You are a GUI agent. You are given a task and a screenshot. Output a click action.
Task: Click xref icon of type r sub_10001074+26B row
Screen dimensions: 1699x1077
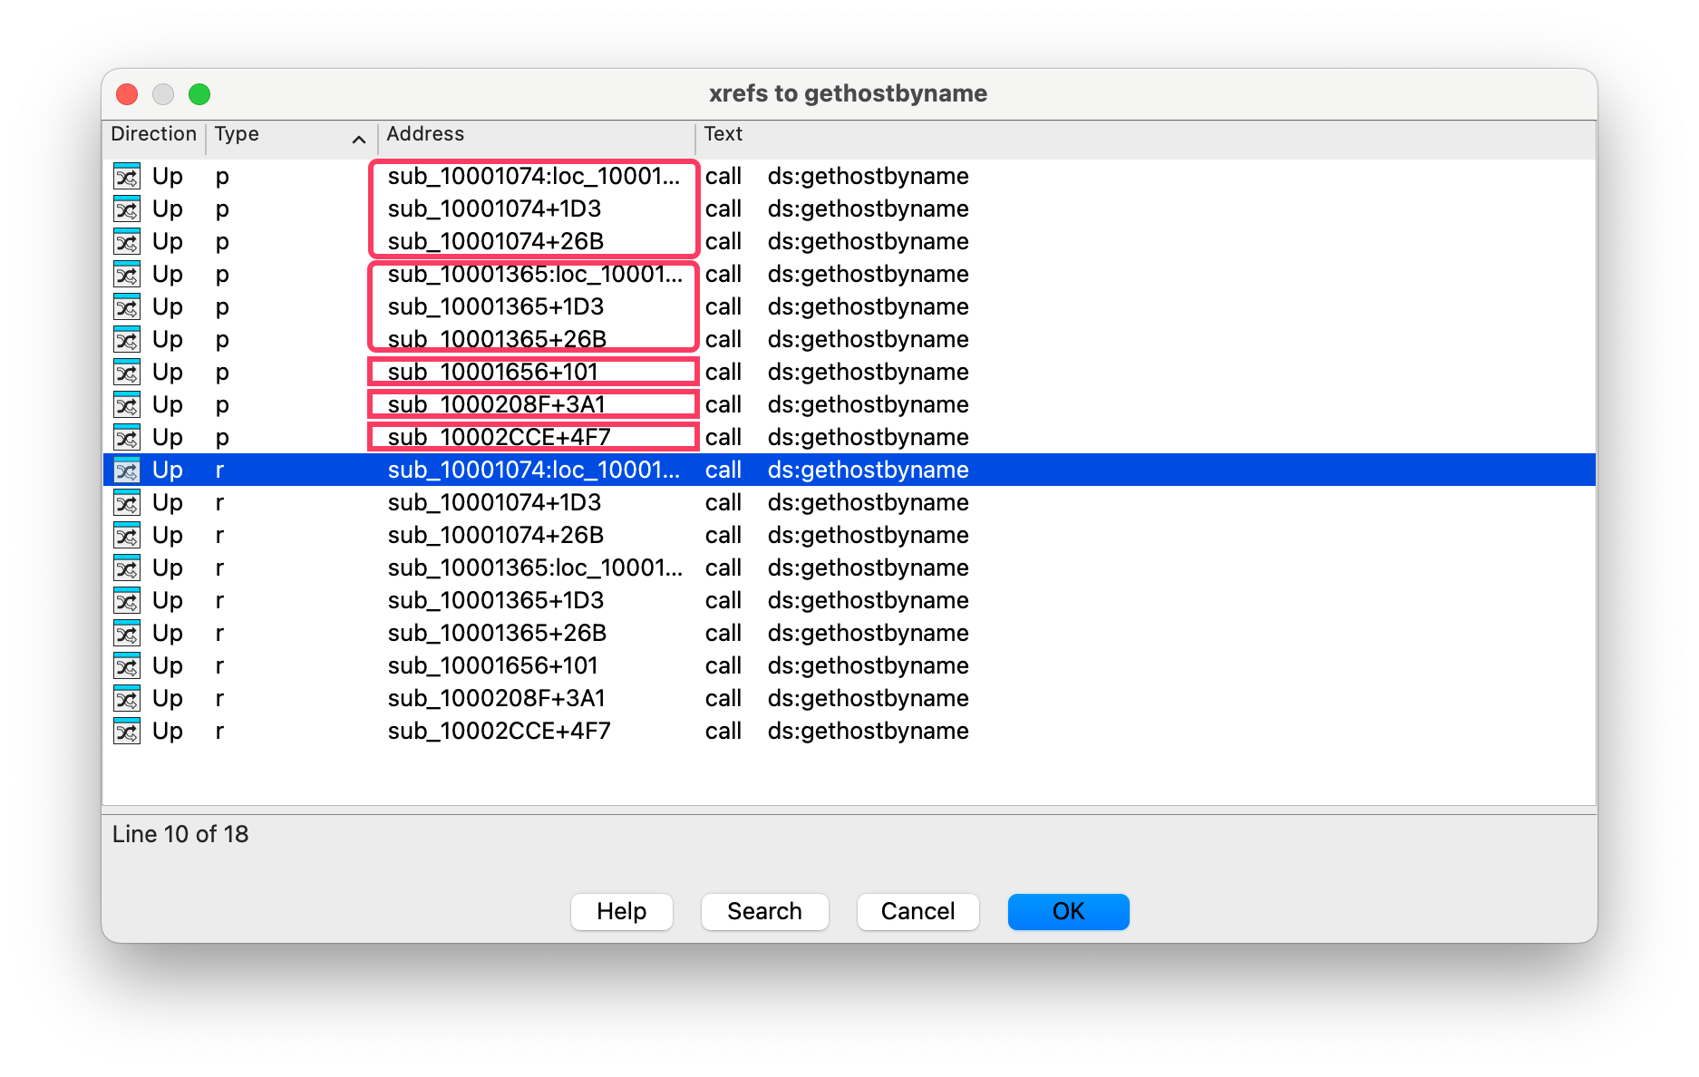126,535
